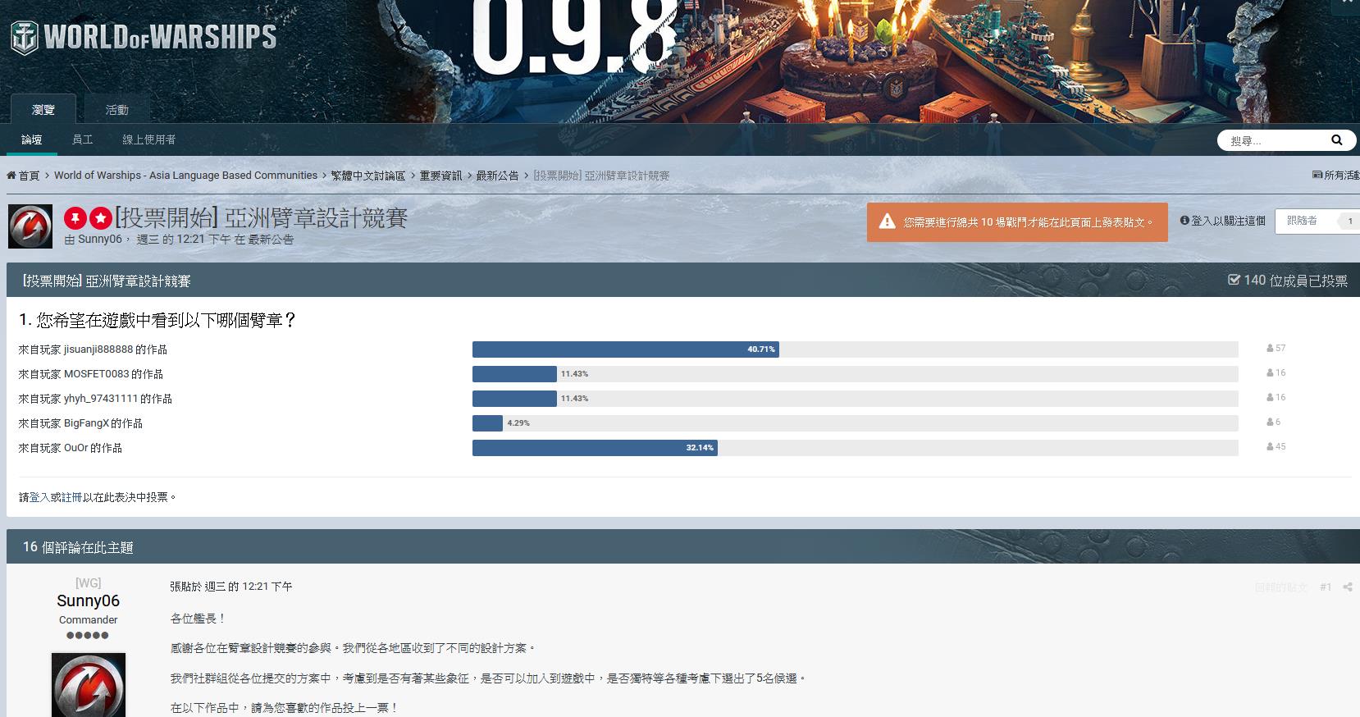The image size is (1360, 717).
Task: Open the 瀏覽 tab
Action: 43,110
